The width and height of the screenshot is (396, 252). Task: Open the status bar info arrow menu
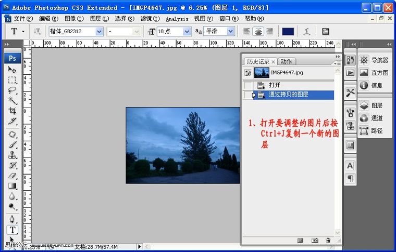139,247
